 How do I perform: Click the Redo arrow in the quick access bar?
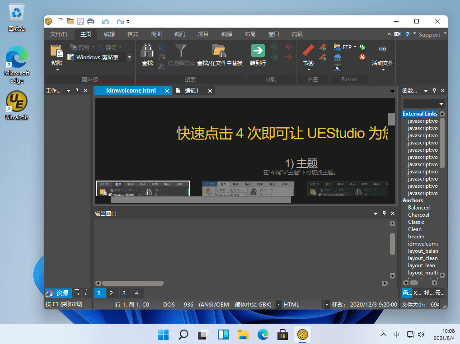coord(120,22)
